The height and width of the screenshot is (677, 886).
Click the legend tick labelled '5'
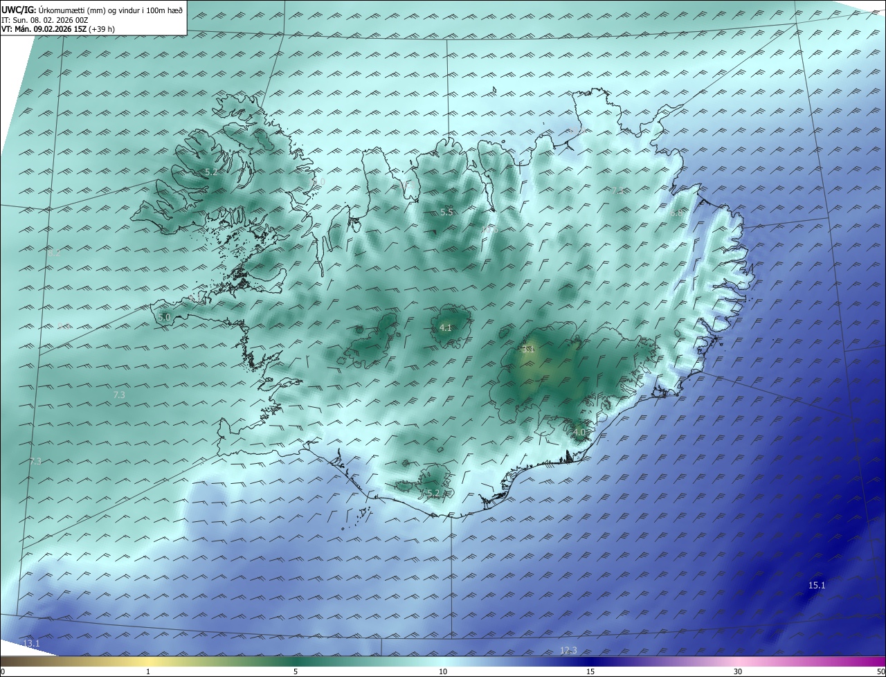tap(296, 672)
